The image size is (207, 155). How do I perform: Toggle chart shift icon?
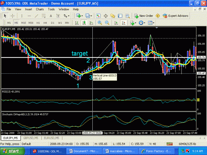coord(124,23)
